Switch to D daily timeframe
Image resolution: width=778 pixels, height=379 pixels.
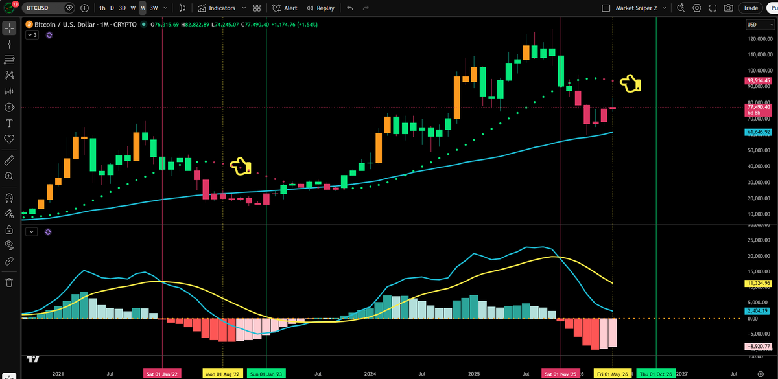coord(112,8)
